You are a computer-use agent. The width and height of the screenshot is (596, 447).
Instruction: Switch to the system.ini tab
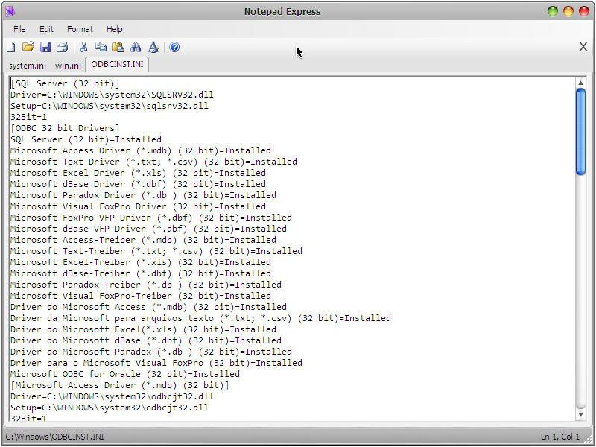(x=28, y=66)
